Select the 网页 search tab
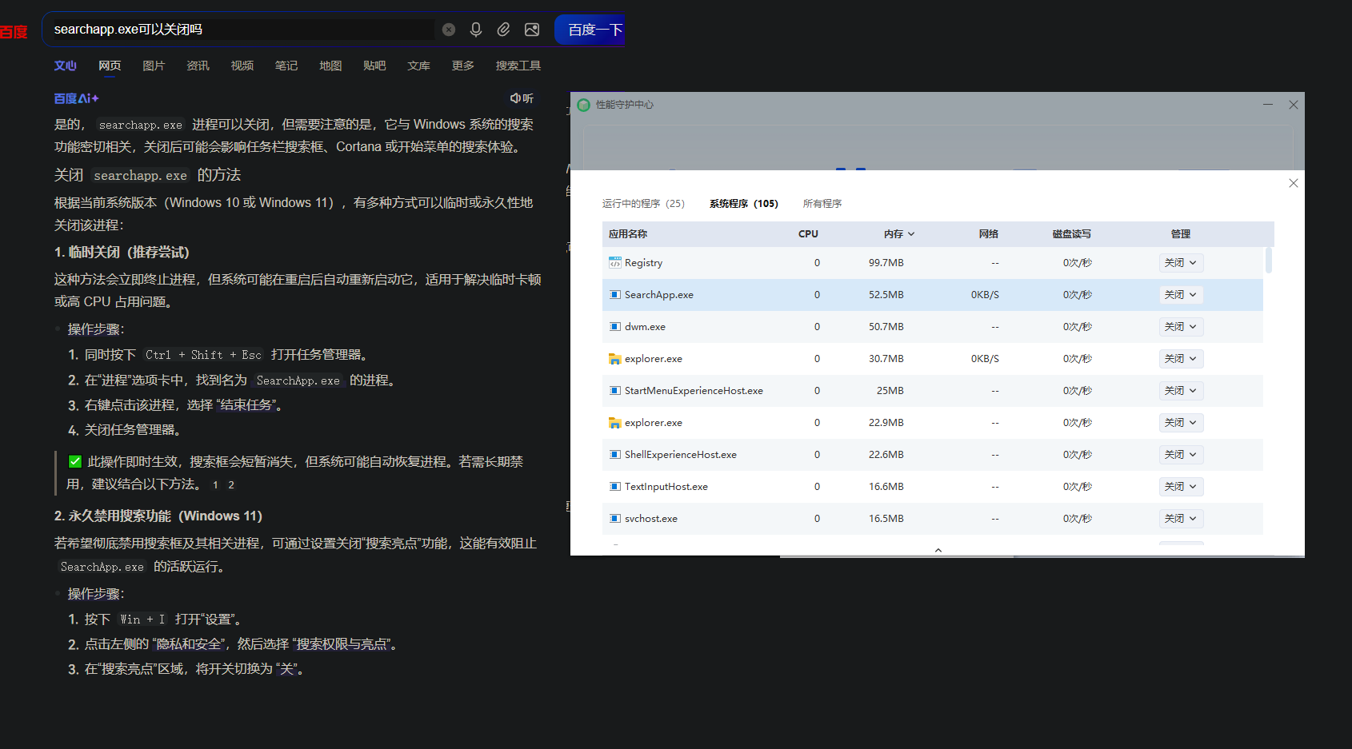The width and height of the screenshot is (1352, 749). click(110, 66)
